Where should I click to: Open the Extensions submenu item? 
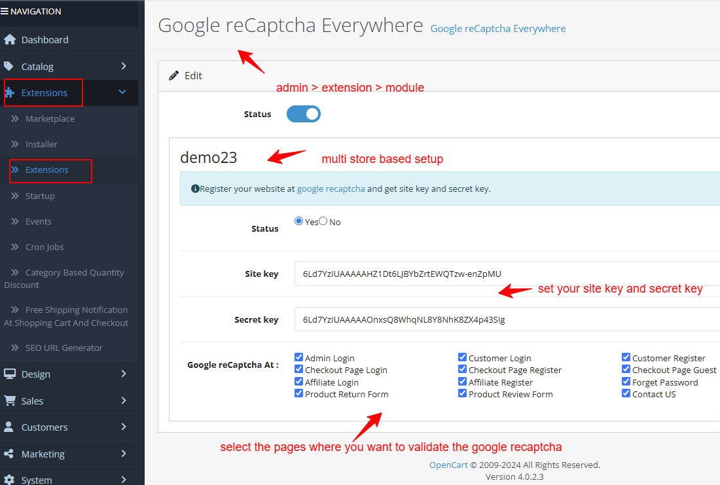click(x=69, y=170)
